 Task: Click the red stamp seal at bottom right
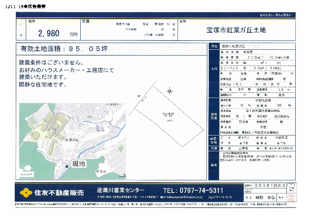pyautogui.click(x=291, y=197)
